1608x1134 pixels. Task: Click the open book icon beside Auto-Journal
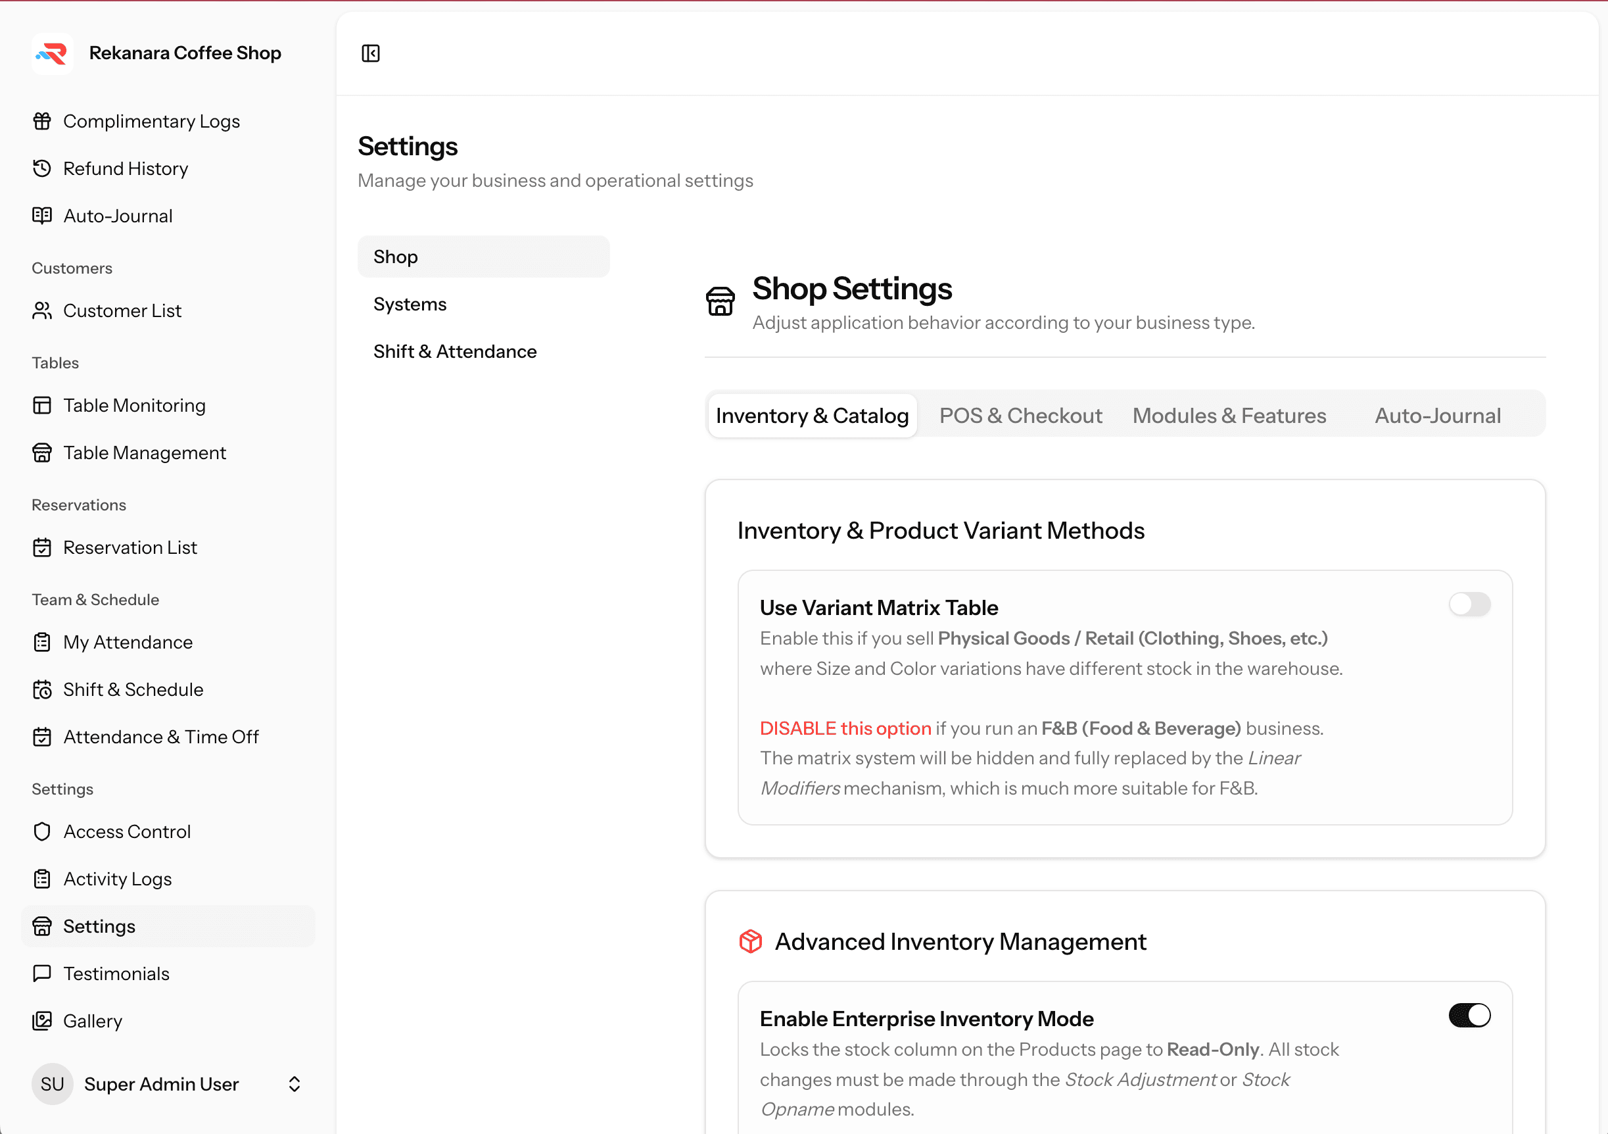click(x=42, y=216)
